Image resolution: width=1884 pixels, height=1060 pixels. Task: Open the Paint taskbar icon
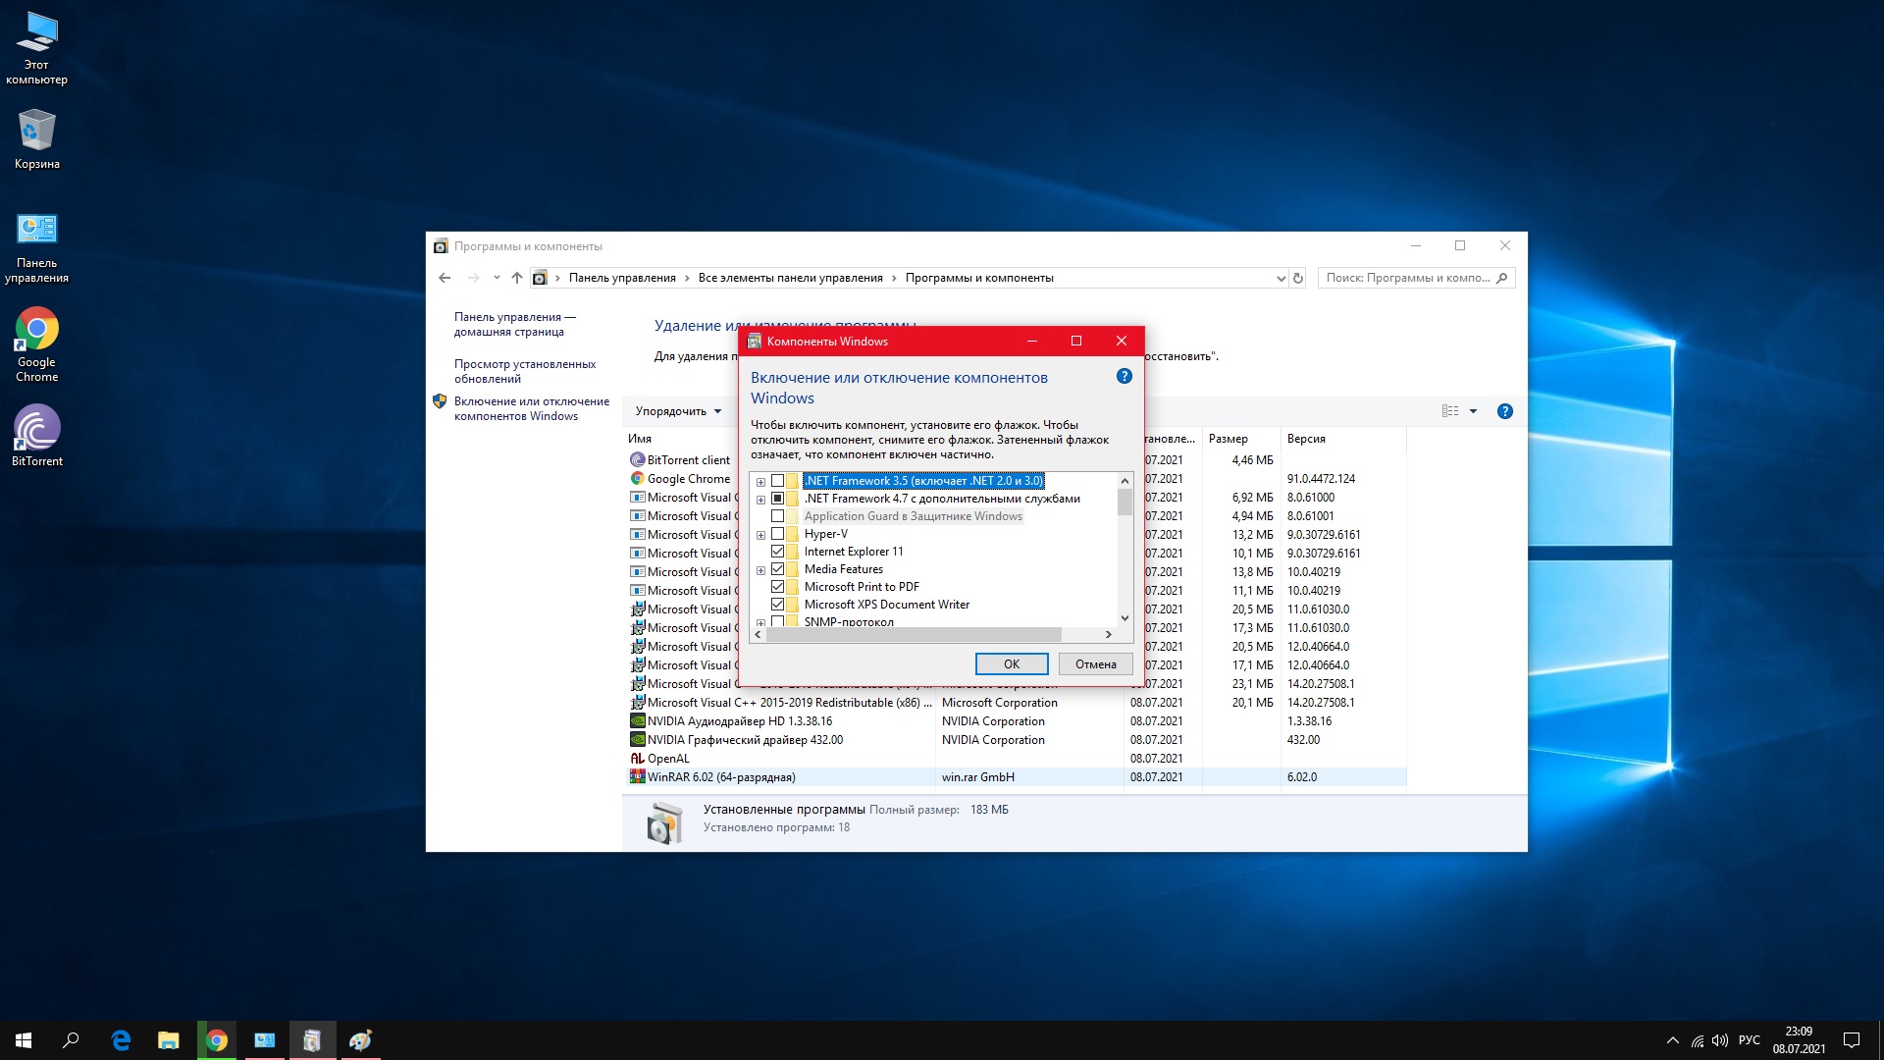(x=360, y=1040)
